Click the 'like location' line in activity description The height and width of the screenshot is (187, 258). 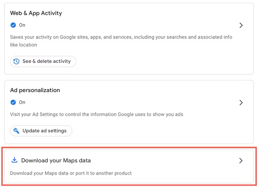(23, 45)
